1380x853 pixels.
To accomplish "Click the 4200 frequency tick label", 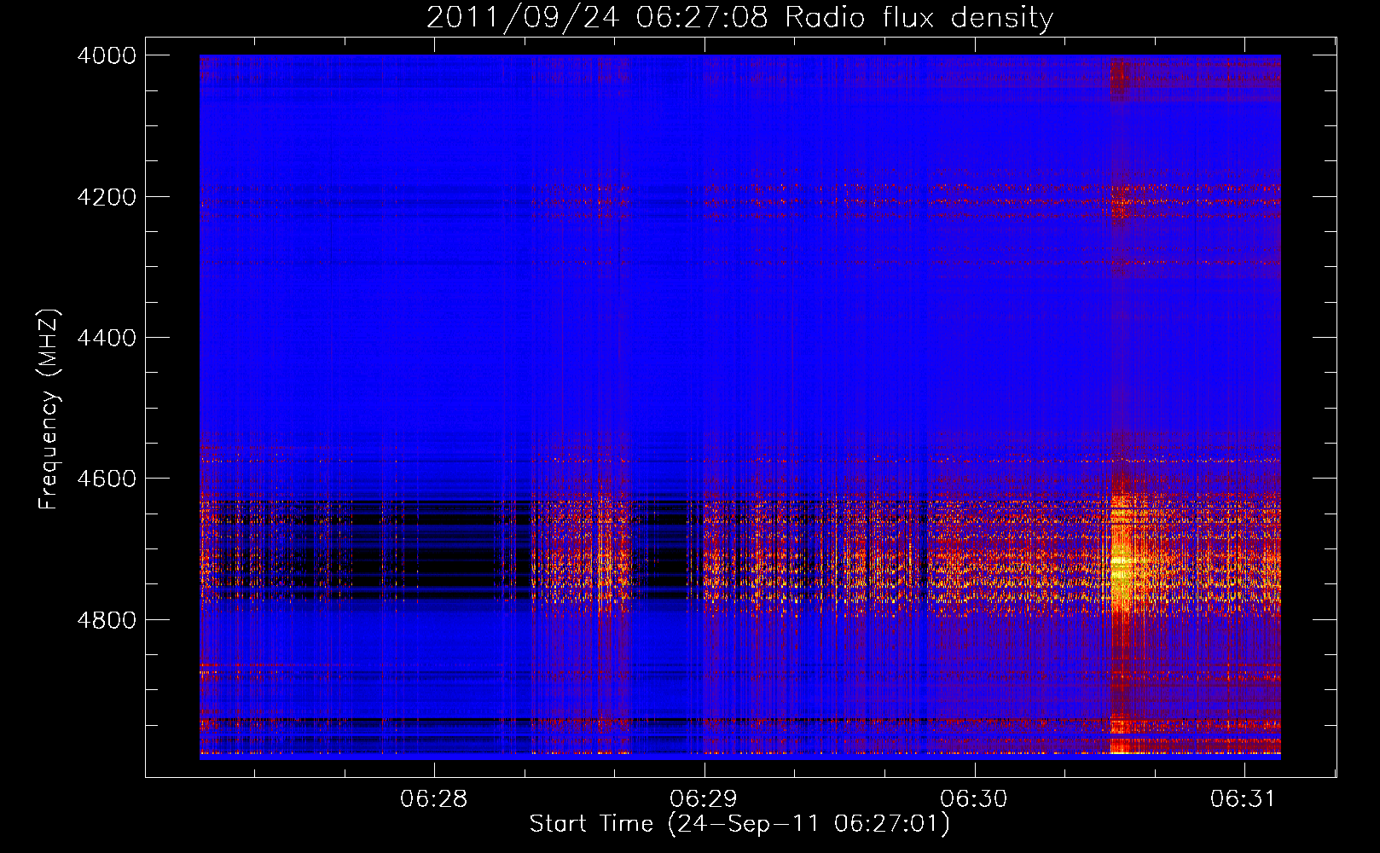I will 107,197.
